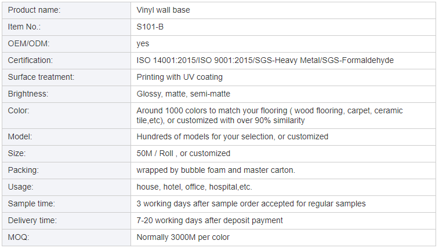Click the 'Item No.:' label
The width and height of the screenshot is (439, 248).
tap(24, 27)
